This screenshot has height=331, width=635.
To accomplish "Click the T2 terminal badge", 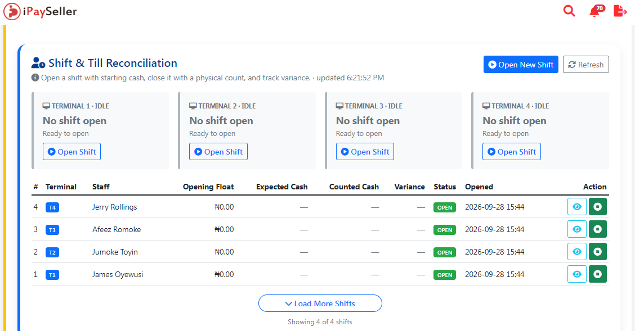I will point(52,252).
